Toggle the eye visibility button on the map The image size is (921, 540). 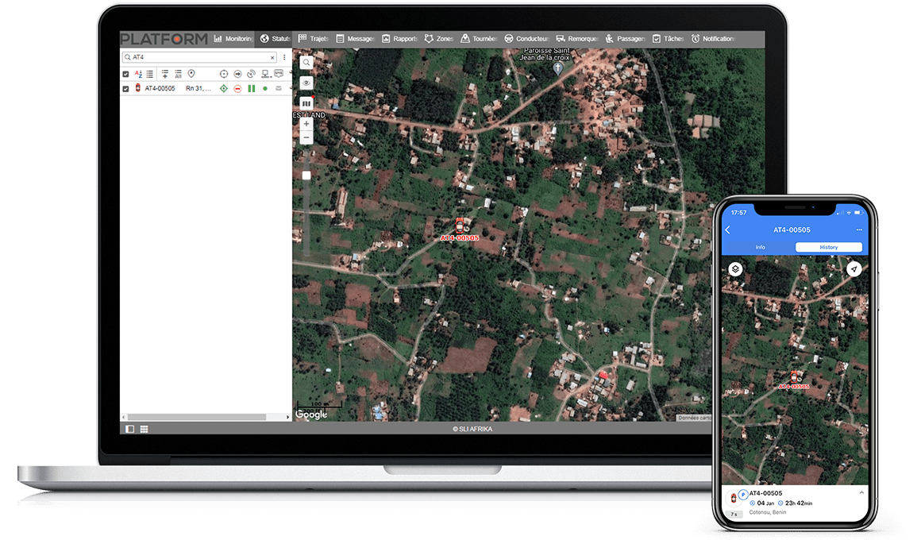[306, 83]
